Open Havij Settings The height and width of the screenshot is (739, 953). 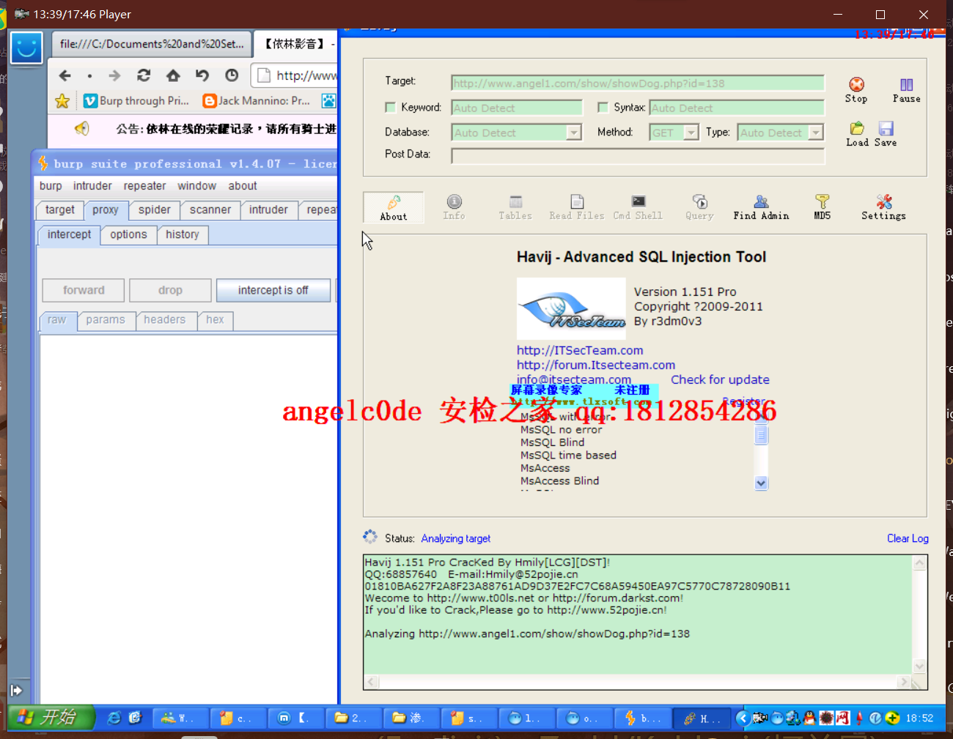883,207
